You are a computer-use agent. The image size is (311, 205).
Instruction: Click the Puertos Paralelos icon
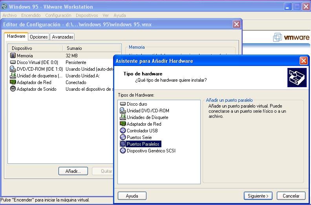(123, 144)
